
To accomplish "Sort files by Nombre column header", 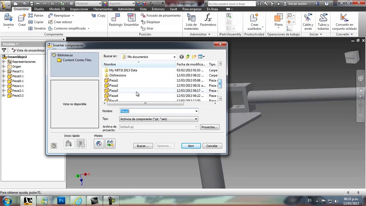I will [139, 64].
